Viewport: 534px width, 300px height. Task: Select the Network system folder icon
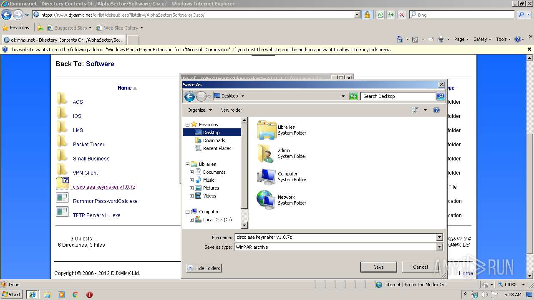[x=267, y=200]
